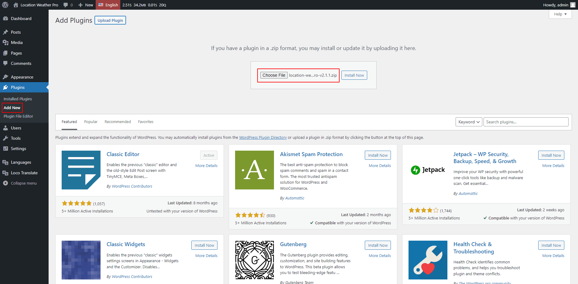Collapse the admin sidebar menu
Image resolution: width=578 pixels, height=284 pixels.
[x=20, y=183]
